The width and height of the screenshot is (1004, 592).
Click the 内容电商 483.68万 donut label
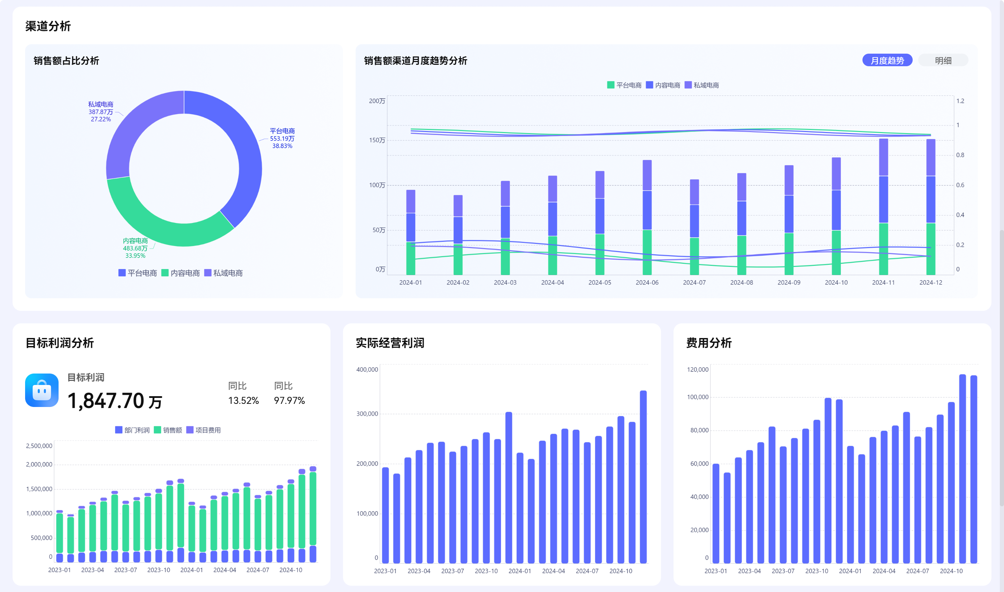point(135,248)
